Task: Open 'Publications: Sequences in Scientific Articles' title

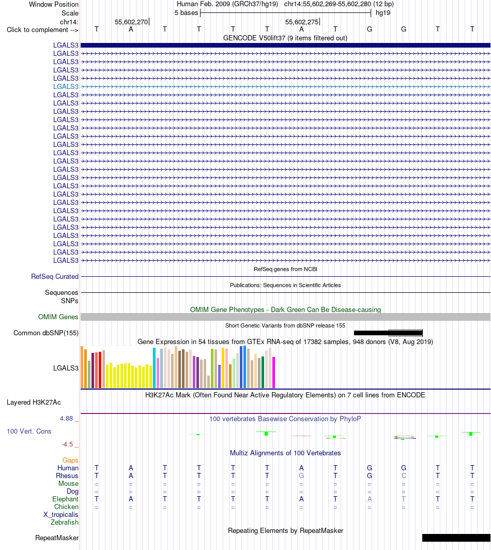Action: (x=285, y=285)
